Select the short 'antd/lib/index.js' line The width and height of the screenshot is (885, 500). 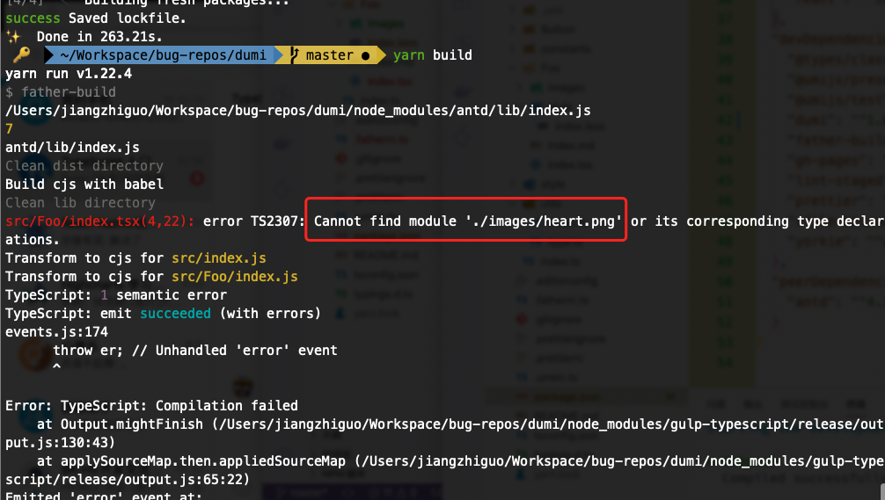click(72, 148)
